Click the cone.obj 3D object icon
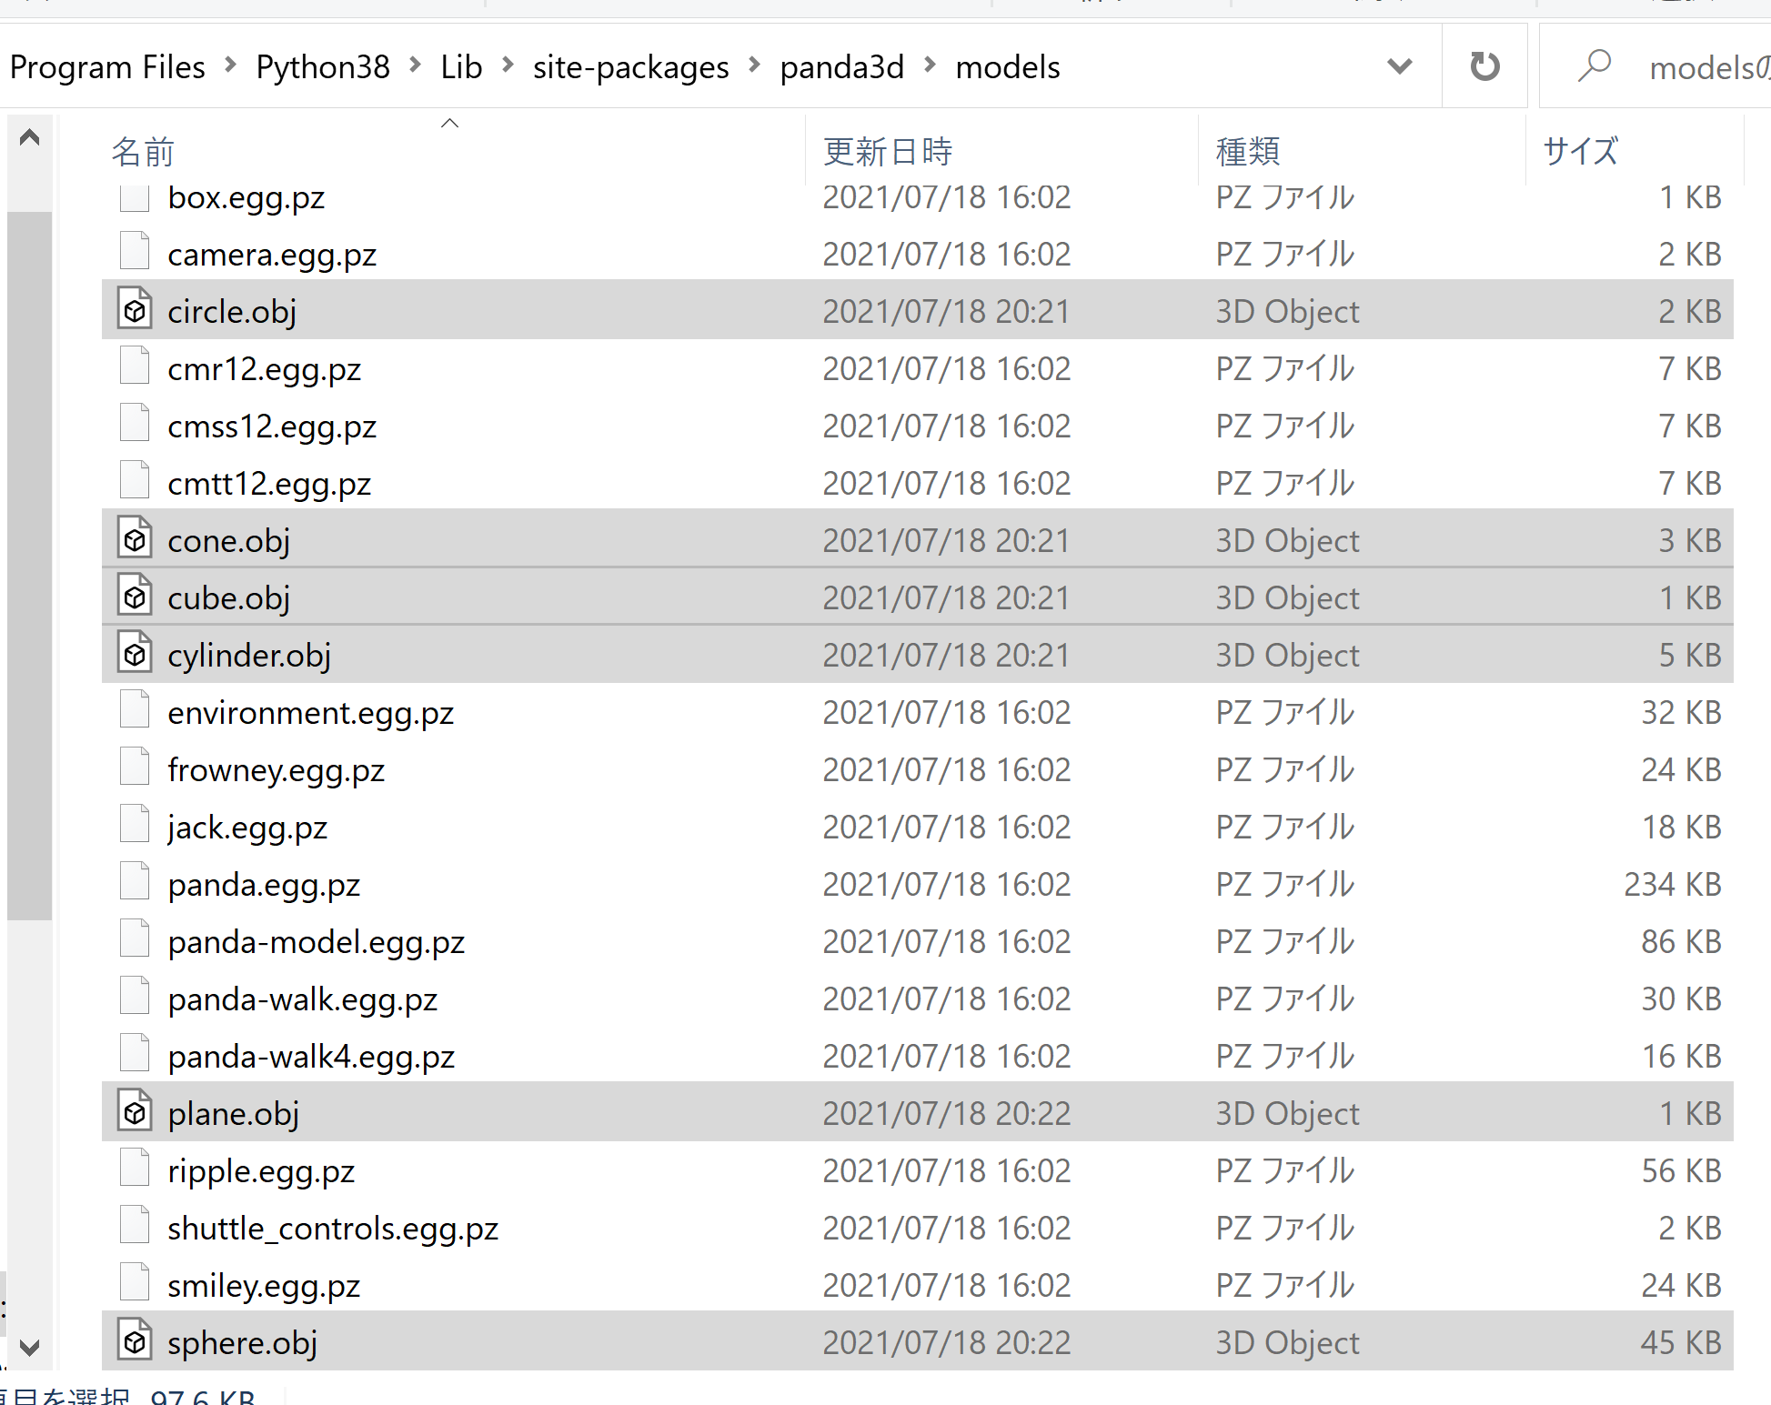 pyautogui.click(x=135, y=539)
